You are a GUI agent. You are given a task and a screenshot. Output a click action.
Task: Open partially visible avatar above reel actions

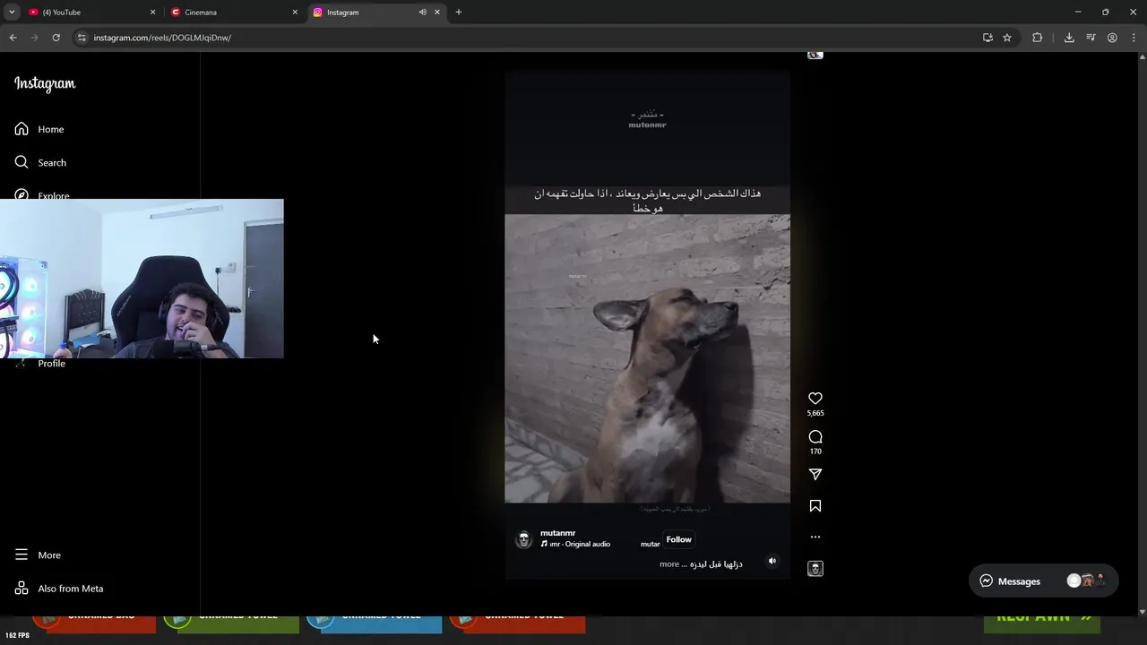point(815,55)
